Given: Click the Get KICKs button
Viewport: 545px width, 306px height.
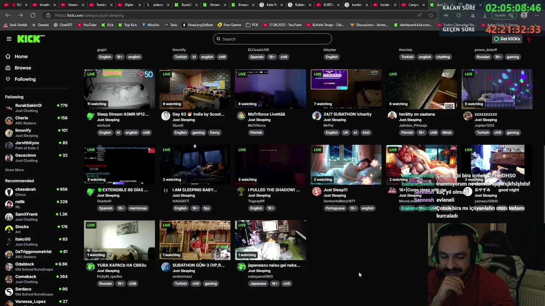Looking at the screenshot, I should 507,39.
